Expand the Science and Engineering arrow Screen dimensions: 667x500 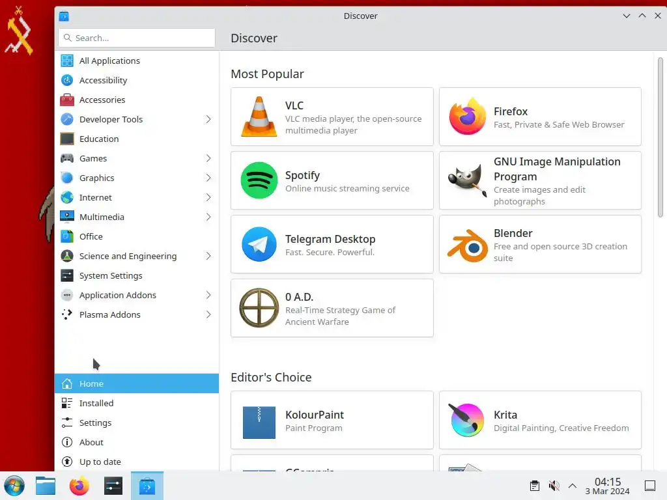click(x=208, y=256)
